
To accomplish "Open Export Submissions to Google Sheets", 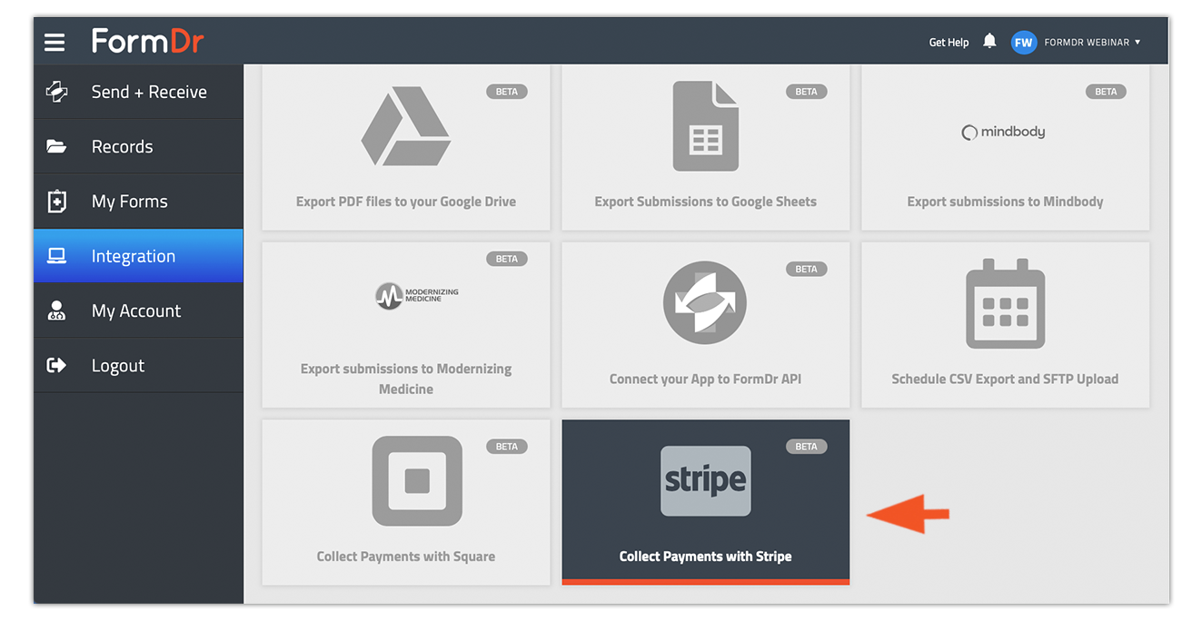I will click(x=705, y=147).
